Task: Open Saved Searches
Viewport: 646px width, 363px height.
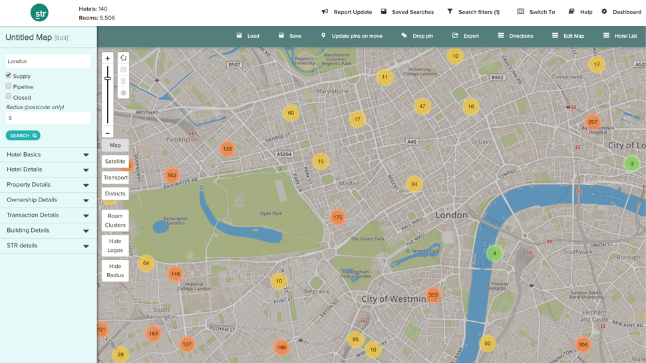Action: point(406,12)
